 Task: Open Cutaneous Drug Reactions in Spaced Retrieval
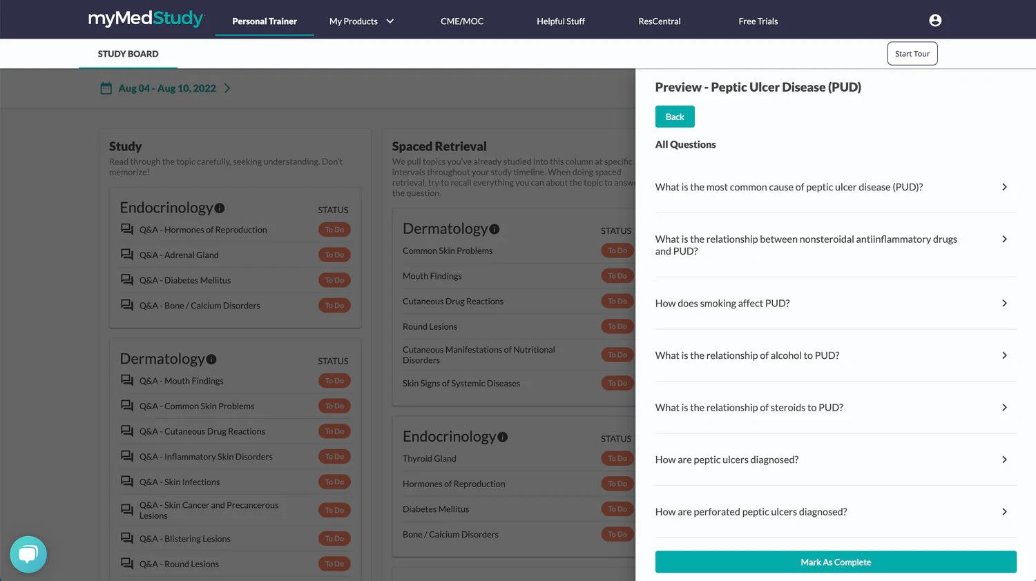[x=453, y=302]
